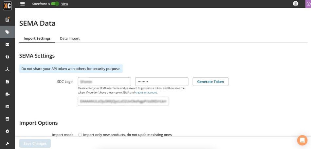311x149 pixels.
Task: Open the user profile avatar
Action: 296,4
